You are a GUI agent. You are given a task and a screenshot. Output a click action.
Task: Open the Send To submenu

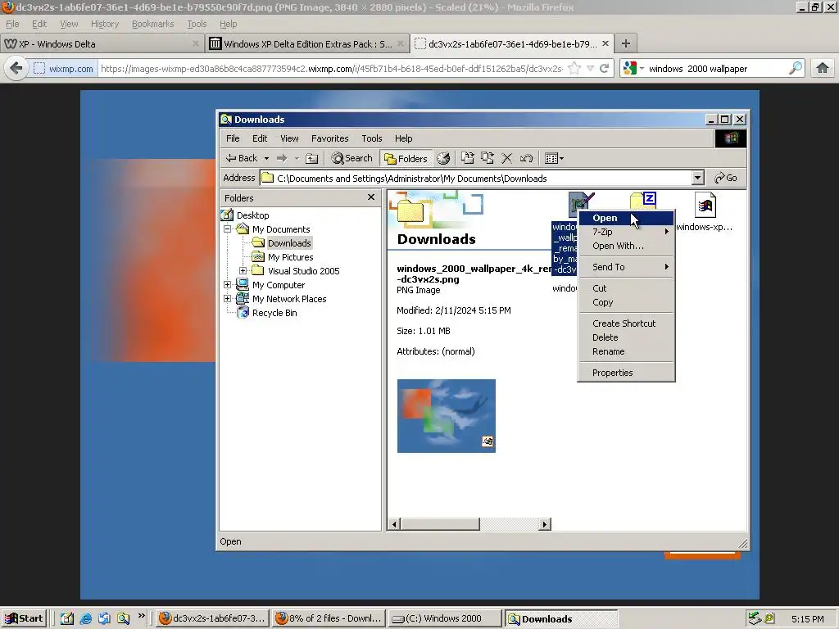tap(626, 267)
